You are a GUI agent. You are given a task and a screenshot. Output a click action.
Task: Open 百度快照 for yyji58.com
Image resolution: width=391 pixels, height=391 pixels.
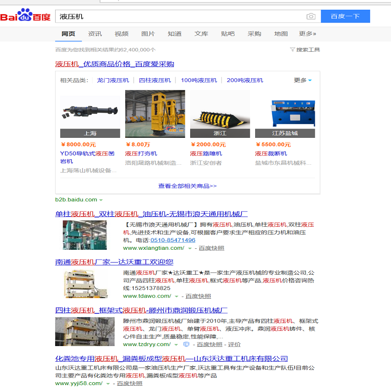(x=130, y=384)
